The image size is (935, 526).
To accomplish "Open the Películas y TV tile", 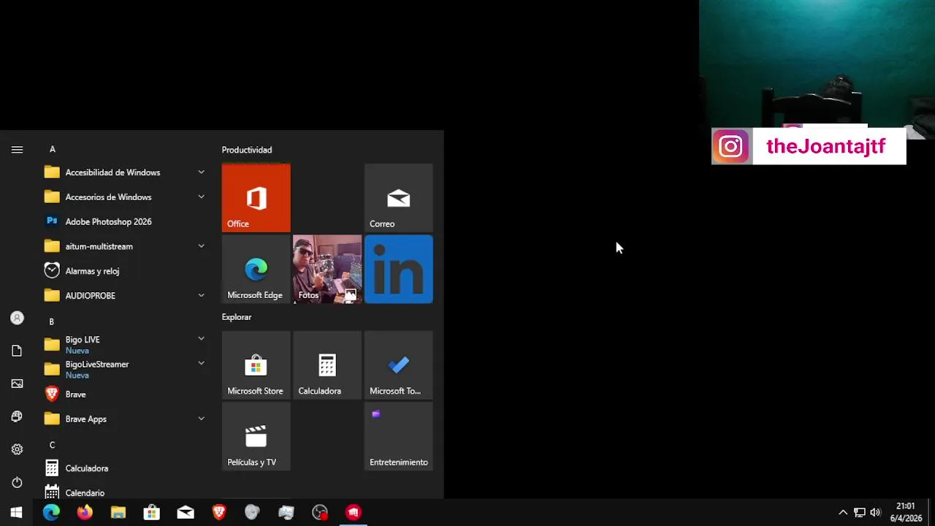I will click(x=256, y=436).
